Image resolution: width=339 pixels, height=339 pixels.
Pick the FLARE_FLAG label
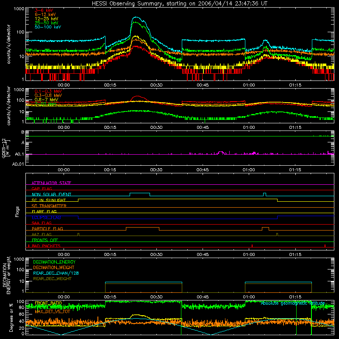44,211
